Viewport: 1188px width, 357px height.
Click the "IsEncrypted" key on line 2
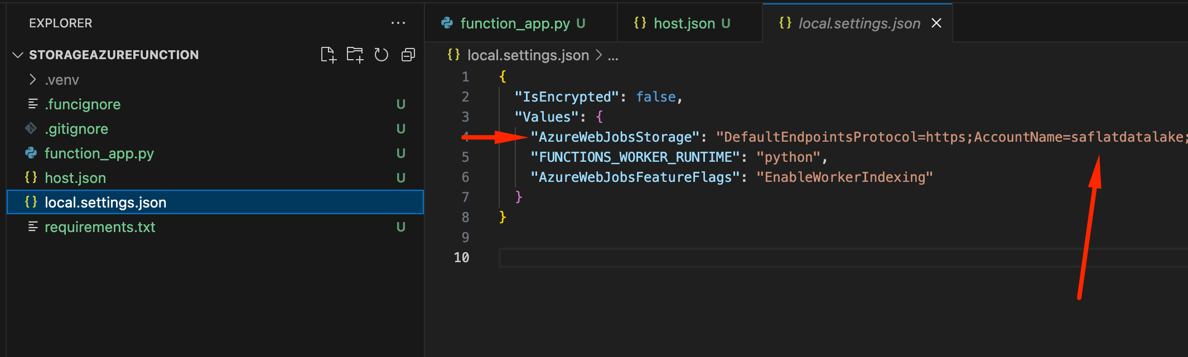tap(567, 97)
